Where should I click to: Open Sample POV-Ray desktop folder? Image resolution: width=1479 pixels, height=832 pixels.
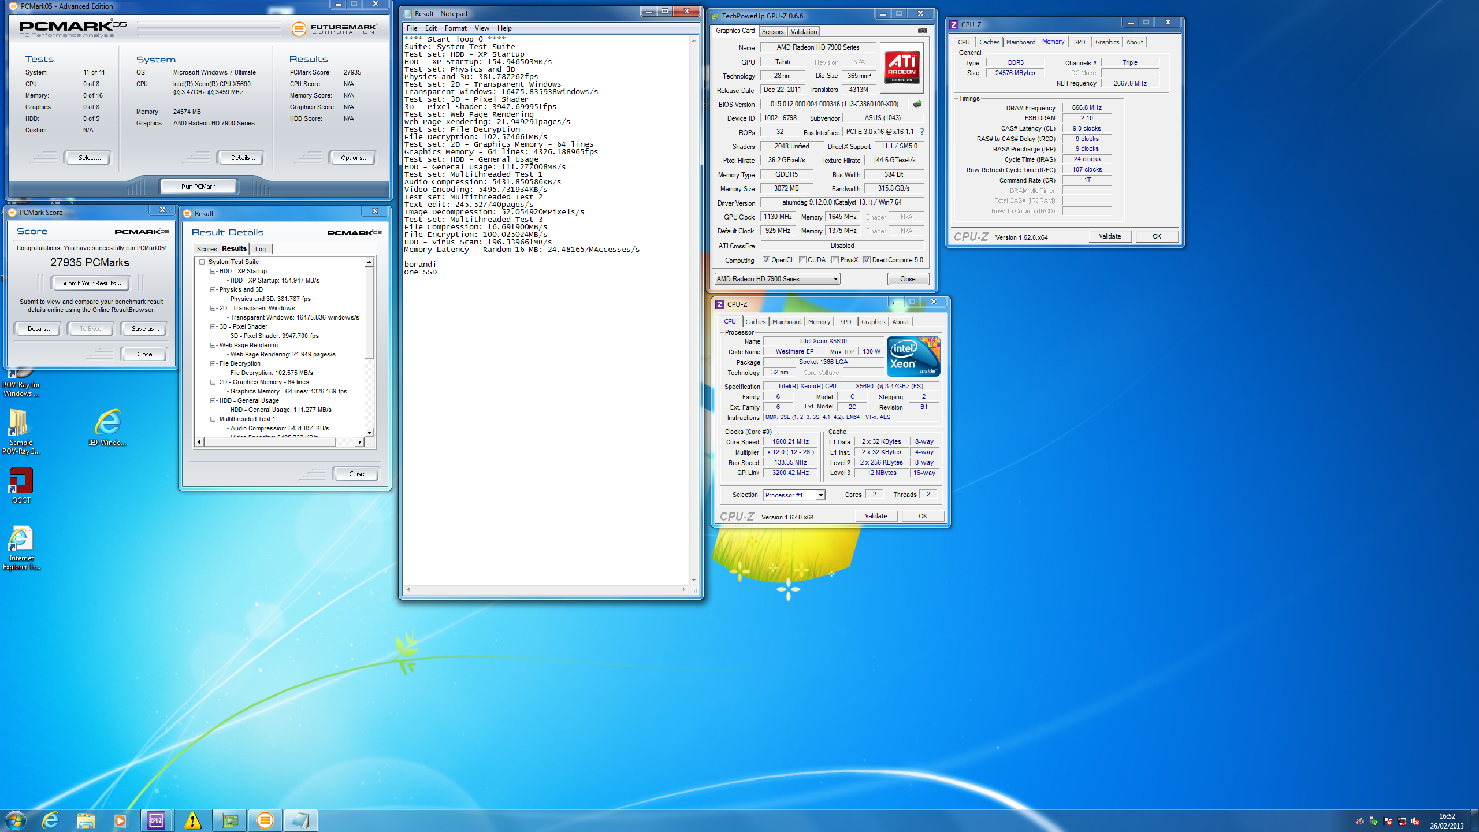[x=21, y=432]
